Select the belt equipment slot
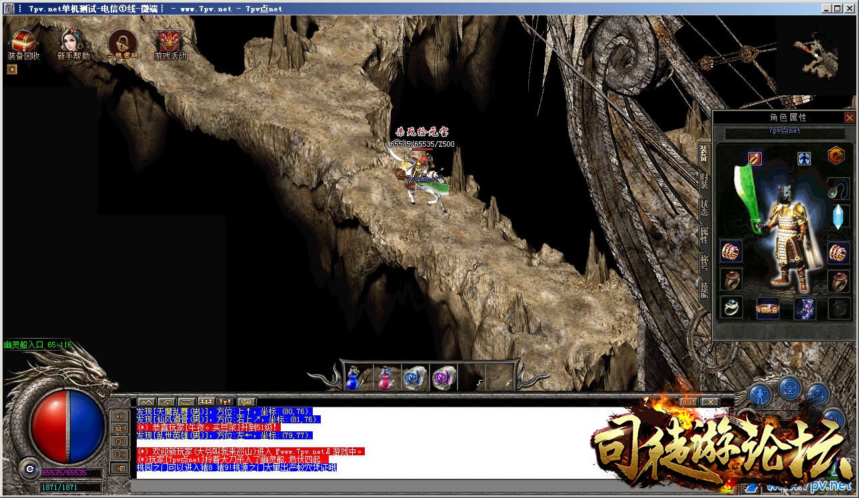This screenshot has width=859, height=498. click(x=768, y=308)
